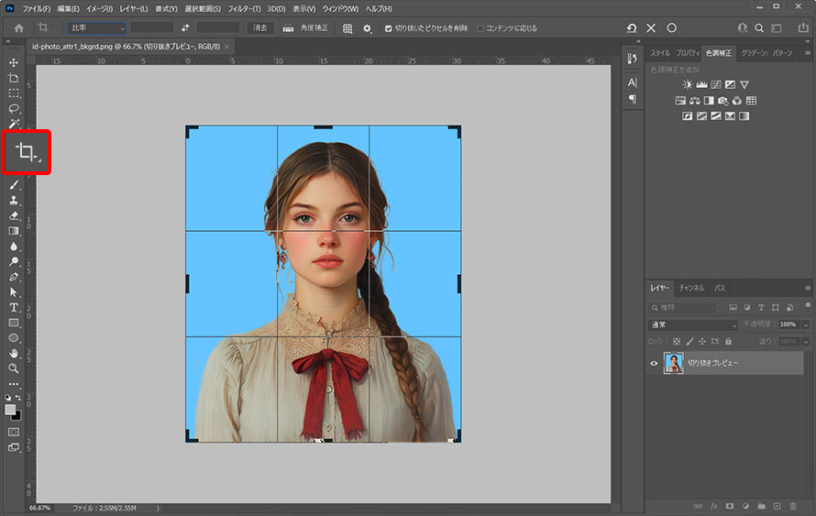Open the fill 100% dropdown arrow
The image size is (816, 516).
click(x=806, y=341)
